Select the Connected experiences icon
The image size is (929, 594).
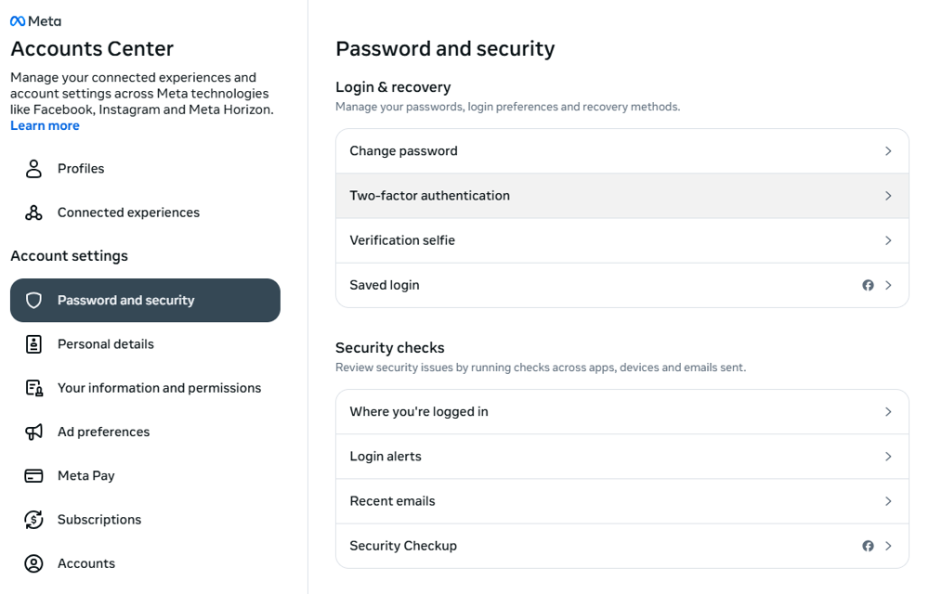33,212
